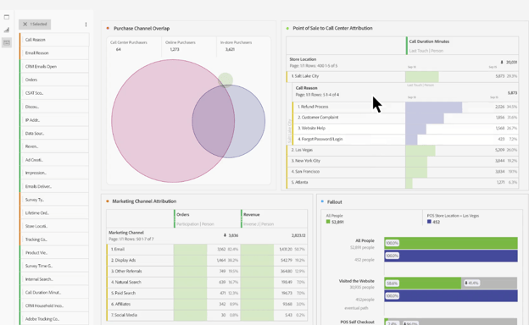The height and width of the screenshot is (325, 529).
Task: Click the green All People legend swatch
Action: pyautogui.click(x=328, y=222)
